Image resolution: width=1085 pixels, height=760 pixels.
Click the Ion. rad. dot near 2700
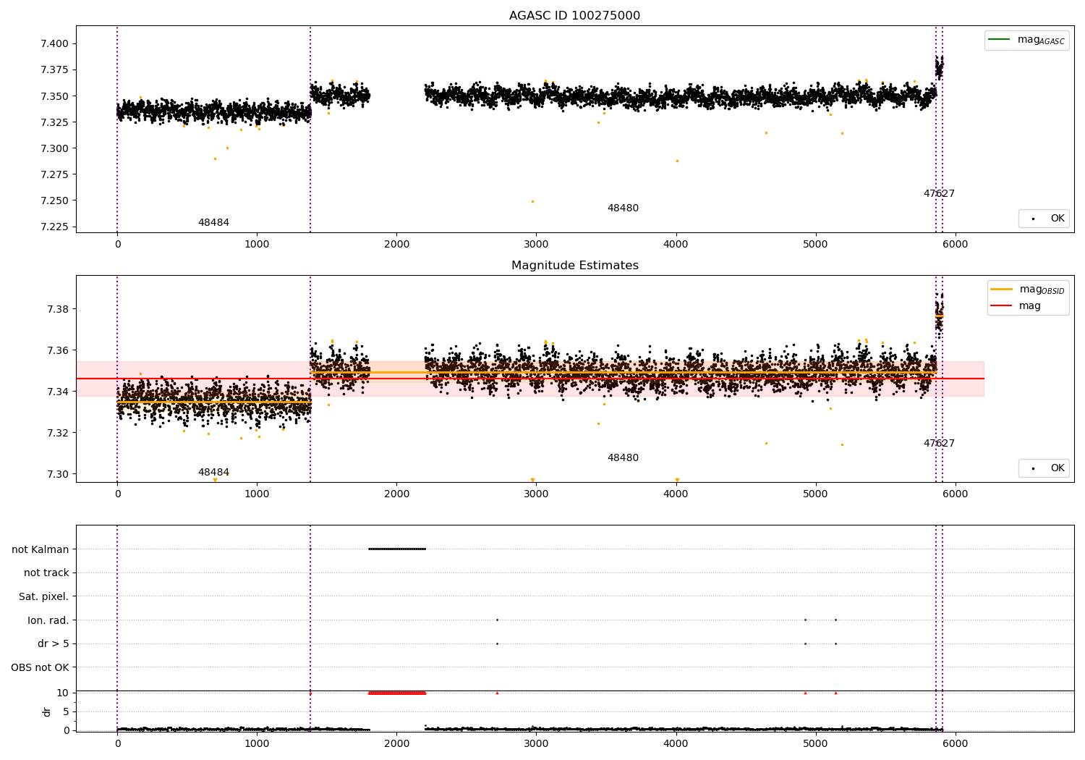[497, 620]
